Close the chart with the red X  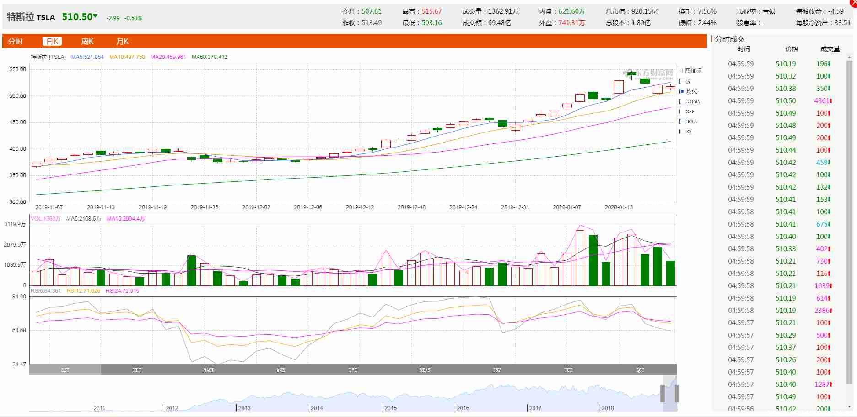point(854,2)
